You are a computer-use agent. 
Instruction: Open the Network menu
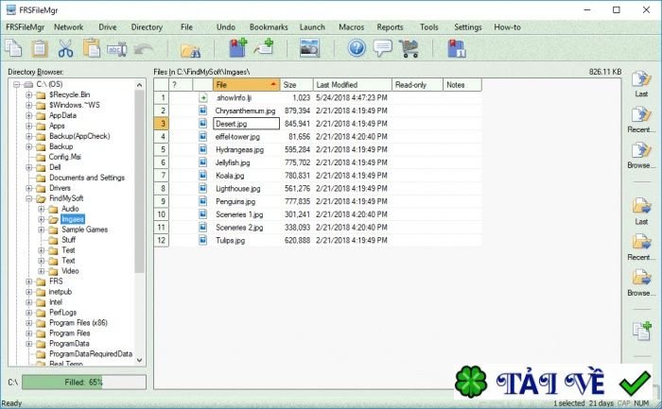pyautogui.click(x=68, y=27)
